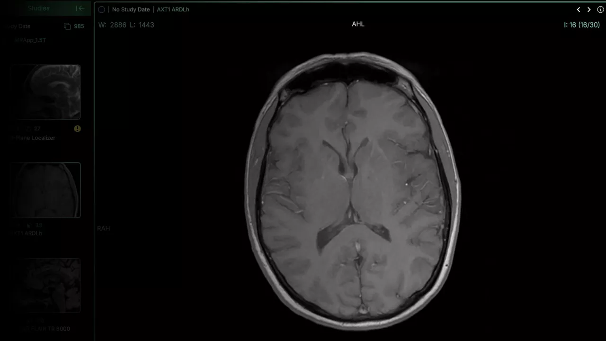Go to next image with right chevron

click(x=589, y=9)
